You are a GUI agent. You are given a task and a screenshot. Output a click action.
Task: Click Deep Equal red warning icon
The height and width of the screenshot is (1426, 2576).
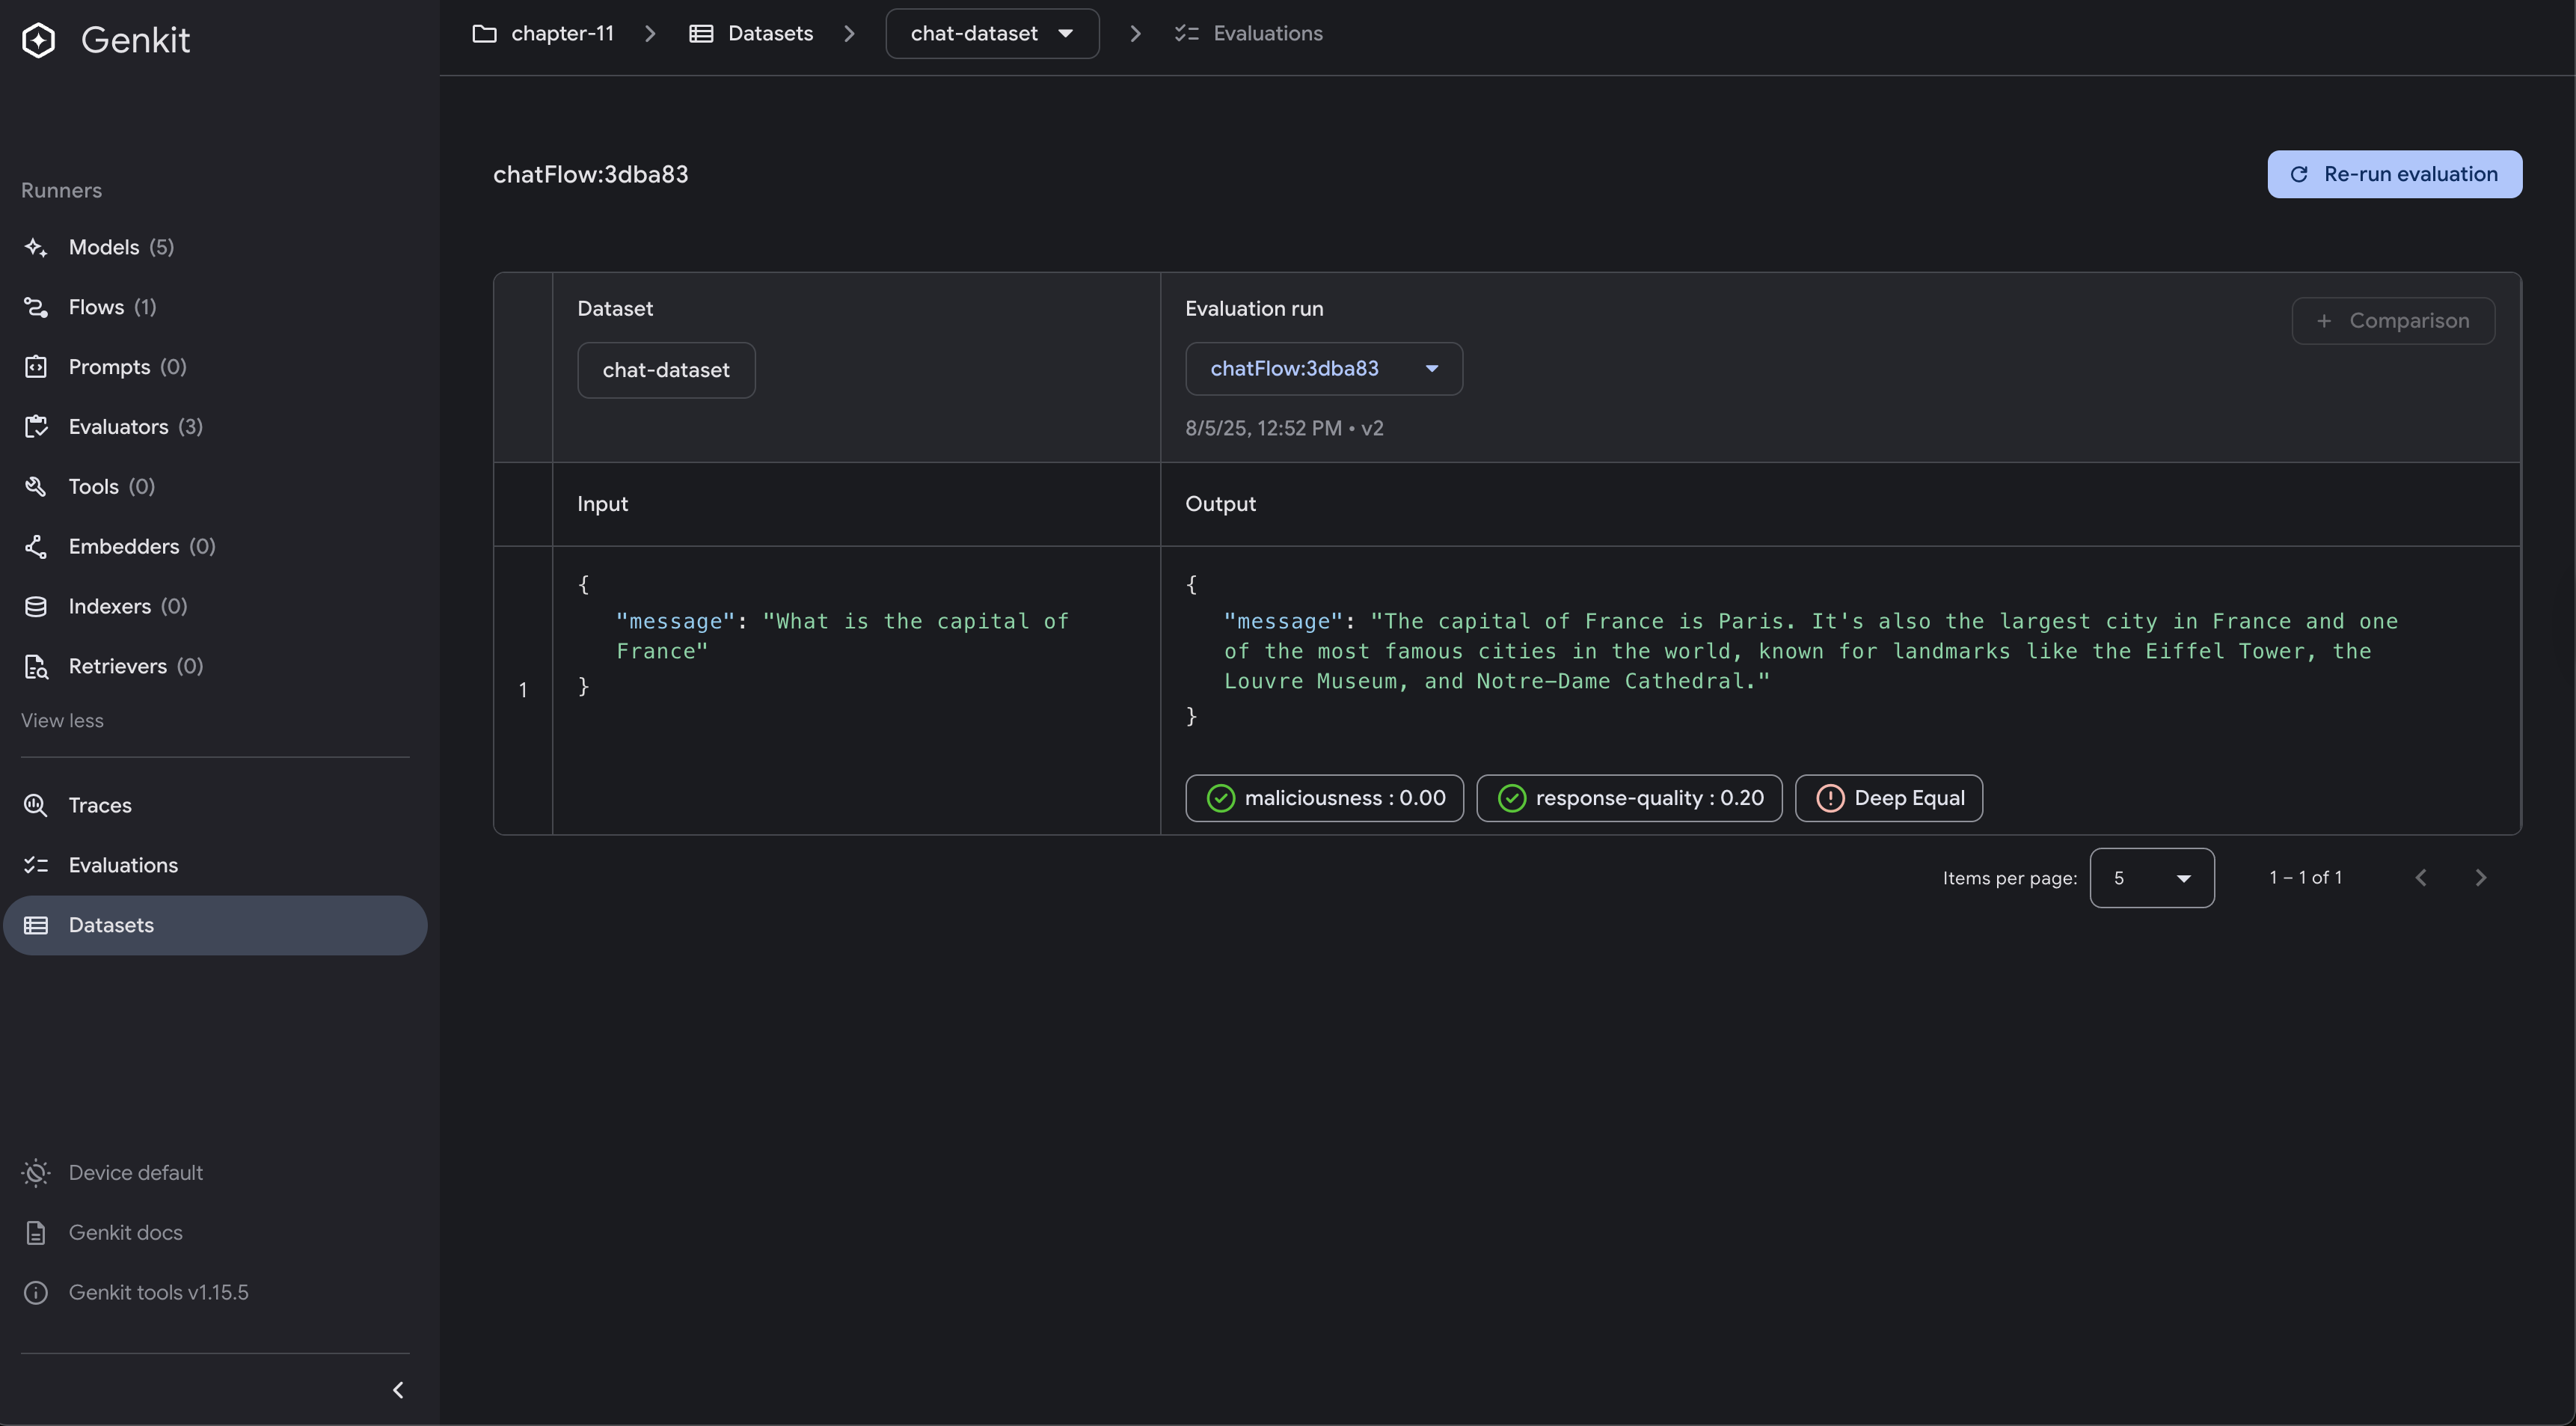[x=1830, y=798]
